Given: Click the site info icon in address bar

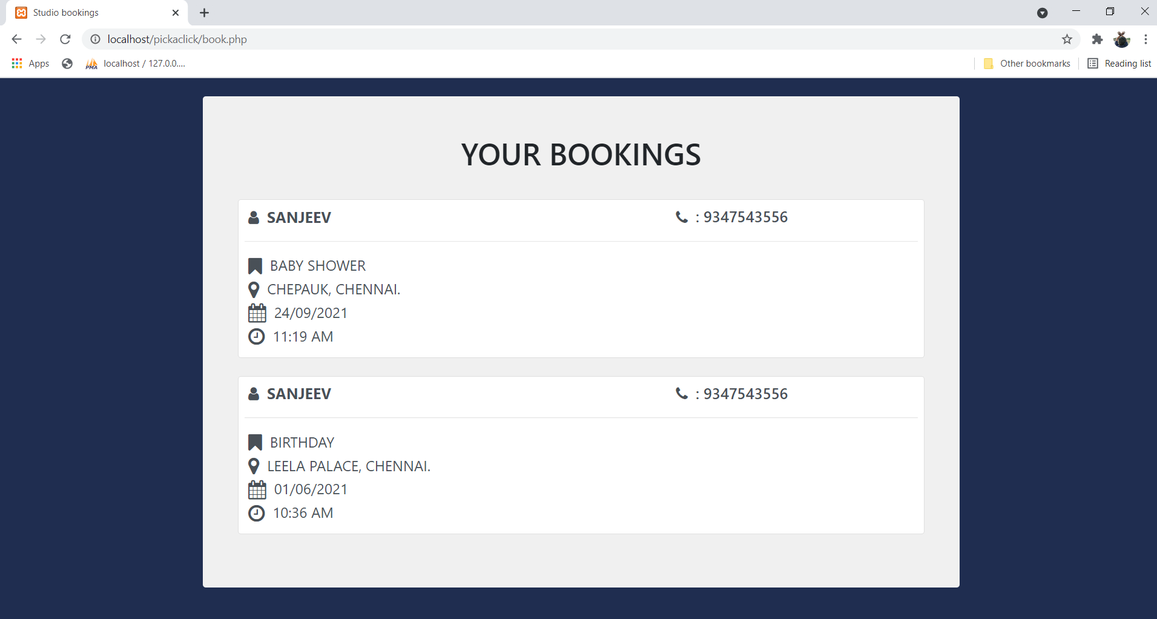Looking at the screenshot, I should (95, 39).
